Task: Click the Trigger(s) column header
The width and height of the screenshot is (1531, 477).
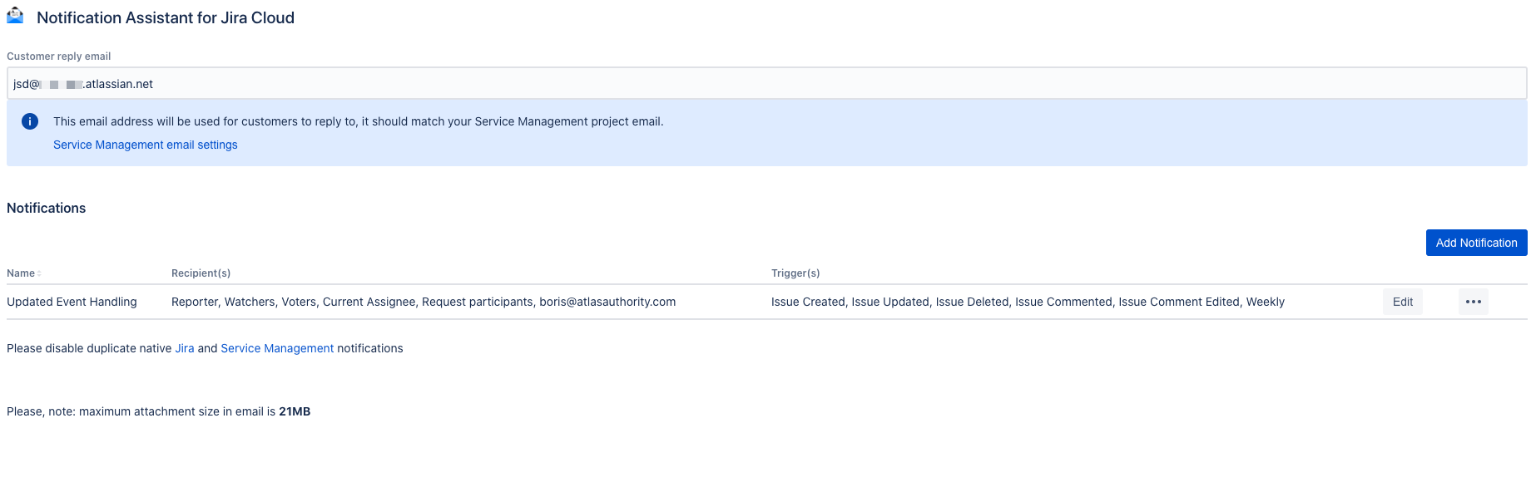Action: click(795, 273)
